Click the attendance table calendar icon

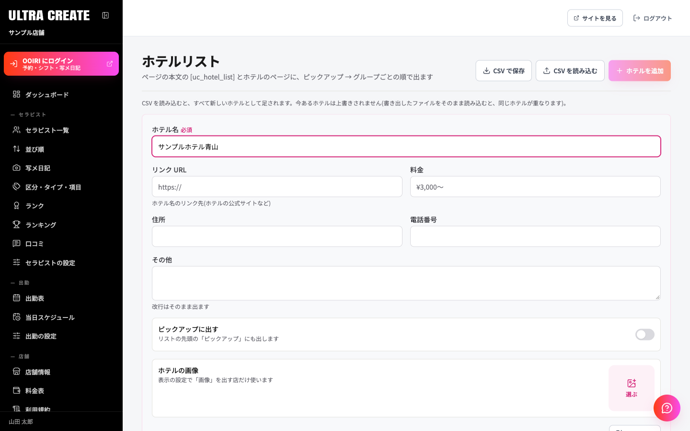[16, 298]
